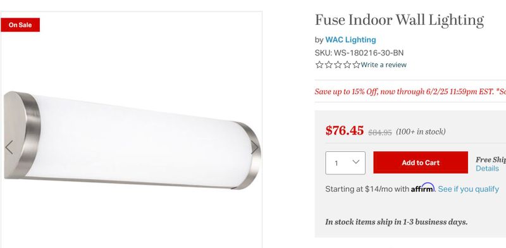Click the third rating star

pyautogui.click(x=338, y=65)
